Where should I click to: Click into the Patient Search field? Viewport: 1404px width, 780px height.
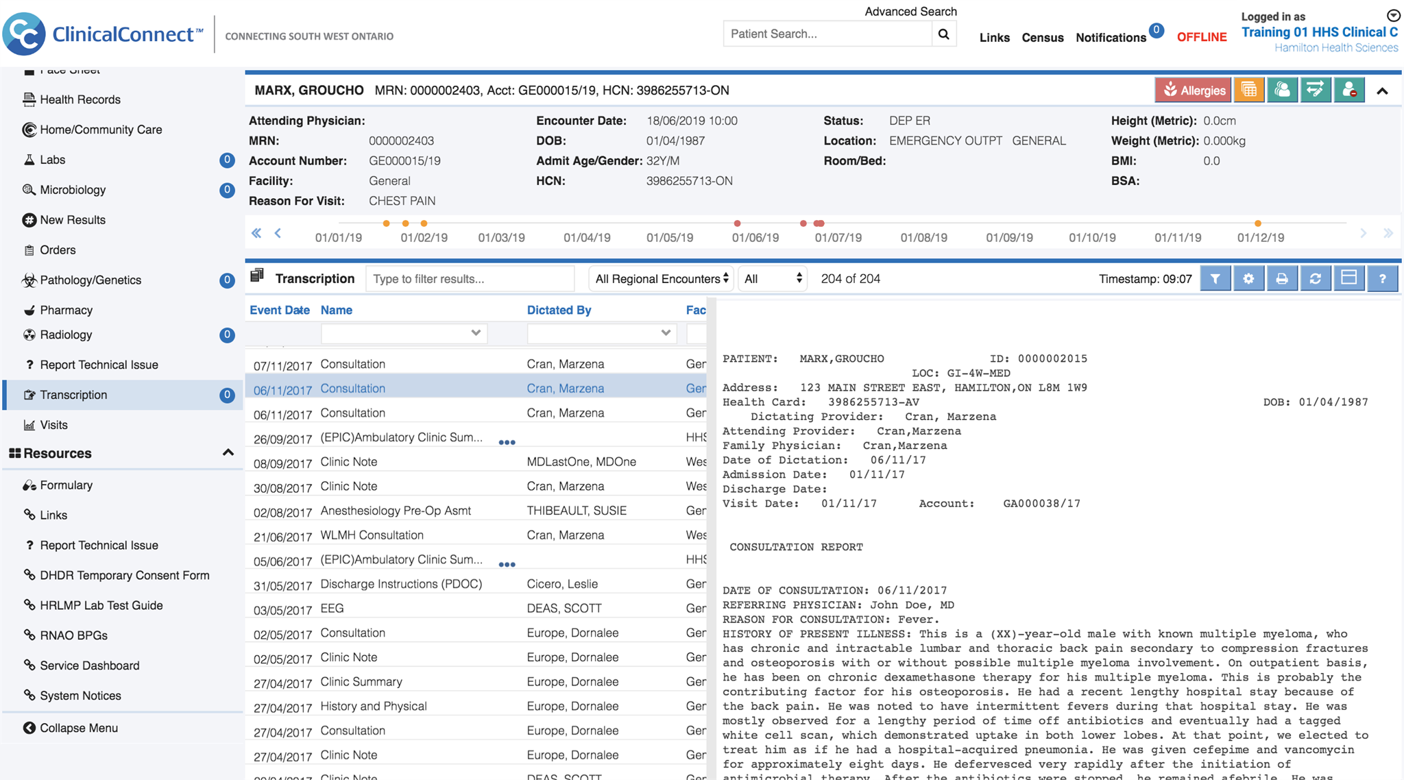[x=827, y=34]
